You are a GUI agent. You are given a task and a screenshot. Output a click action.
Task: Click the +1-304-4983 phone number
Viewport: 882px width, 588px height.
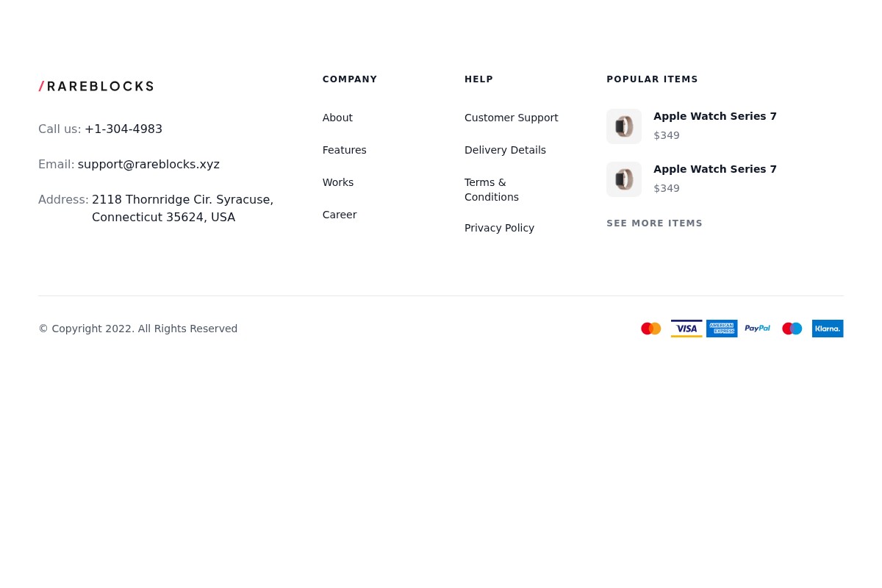pos(123,129)
